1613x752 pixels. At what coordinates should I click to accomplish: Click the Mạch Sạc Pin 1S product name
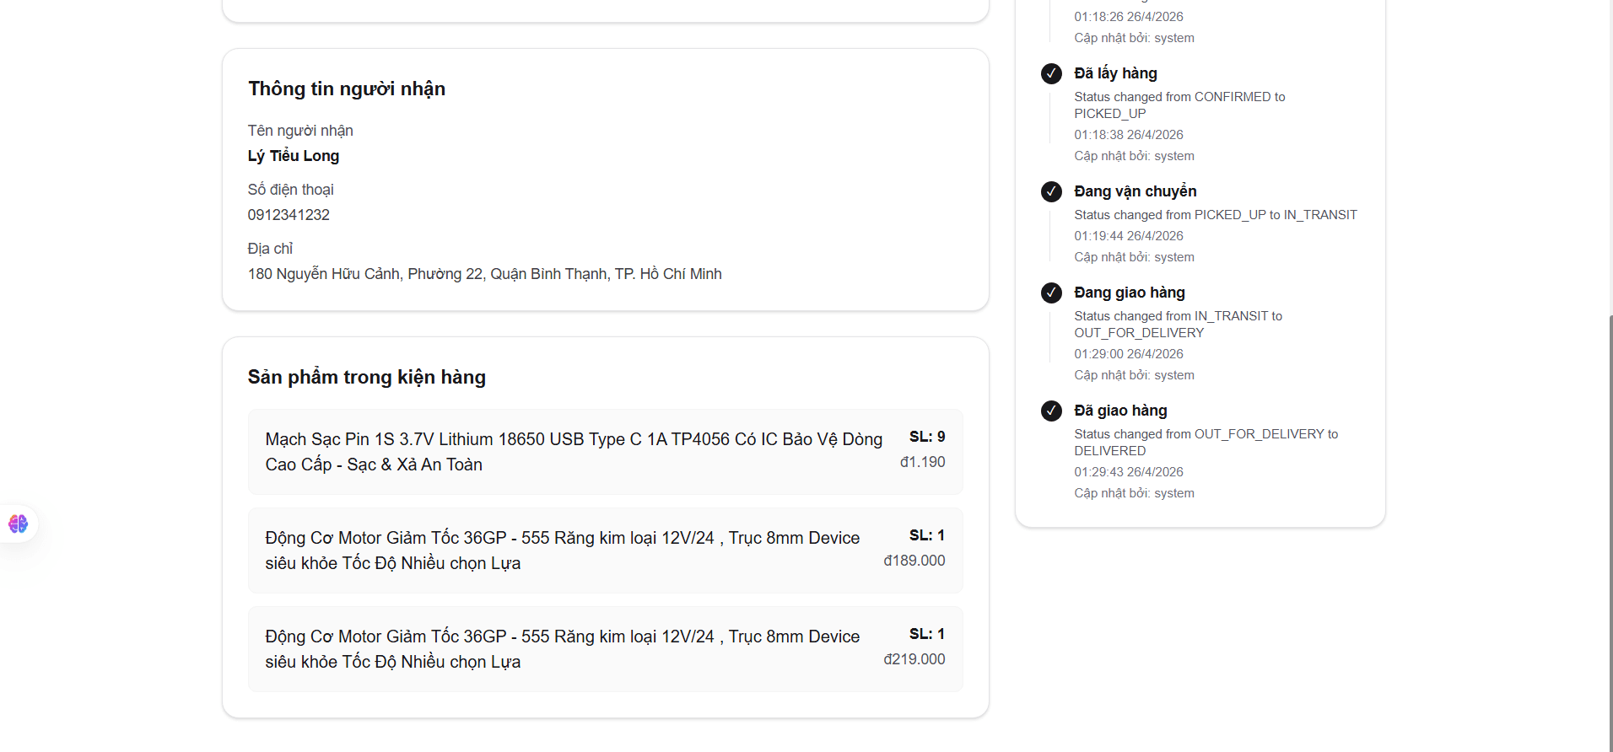574,452
